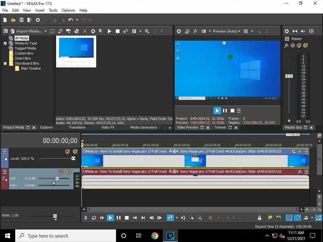Open Master Bus audio properties gear
323x242 pixels.
286,31
